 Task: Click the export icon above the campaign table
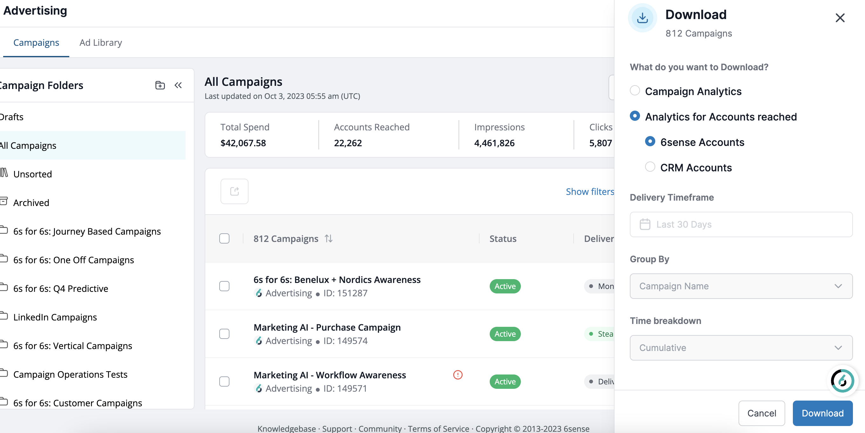point(235,191)
